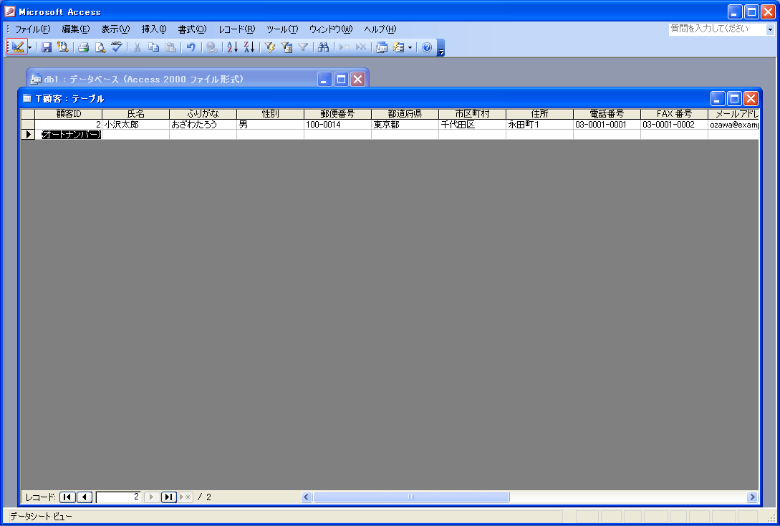Select the 性別 column header
Image resolution: width=780 pixels, height=526 pixels.
pos(270,114)
